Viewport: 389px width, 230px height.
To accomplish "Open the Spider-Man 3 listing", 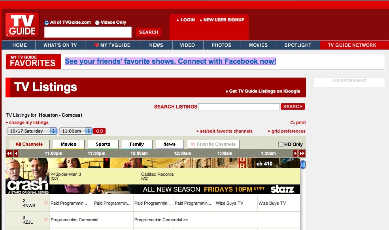I will pyautogui.click(x=95, y=176).
